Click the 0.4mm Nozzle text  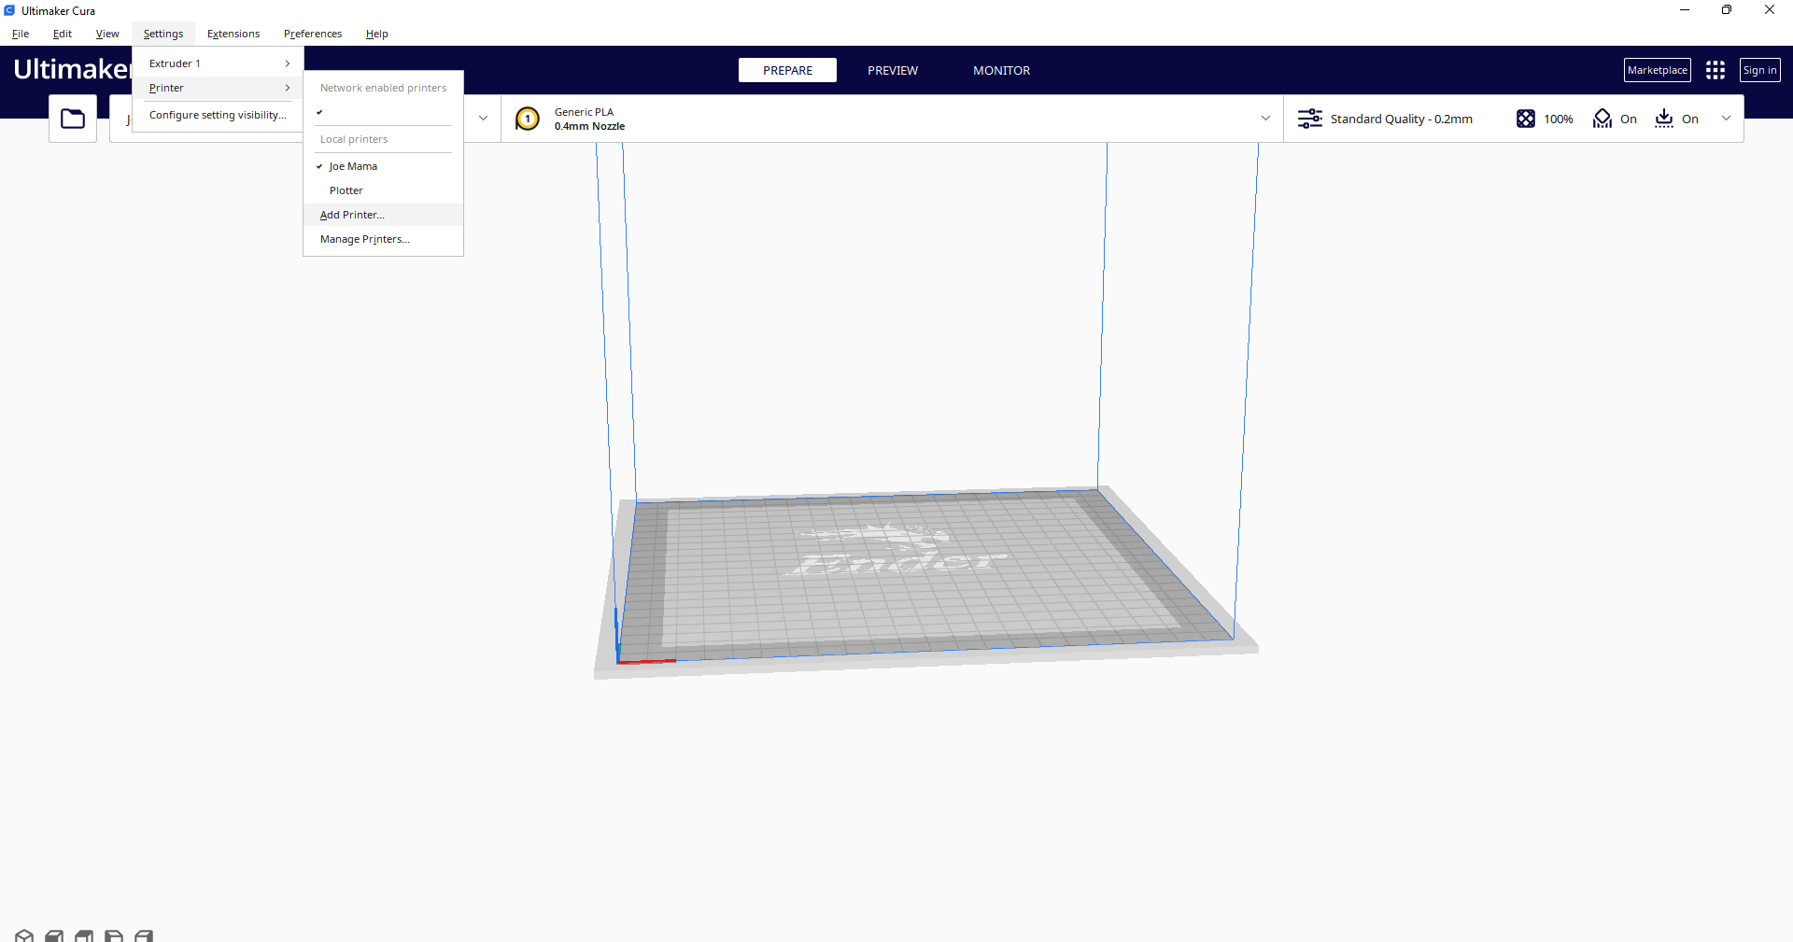point(589,126)
